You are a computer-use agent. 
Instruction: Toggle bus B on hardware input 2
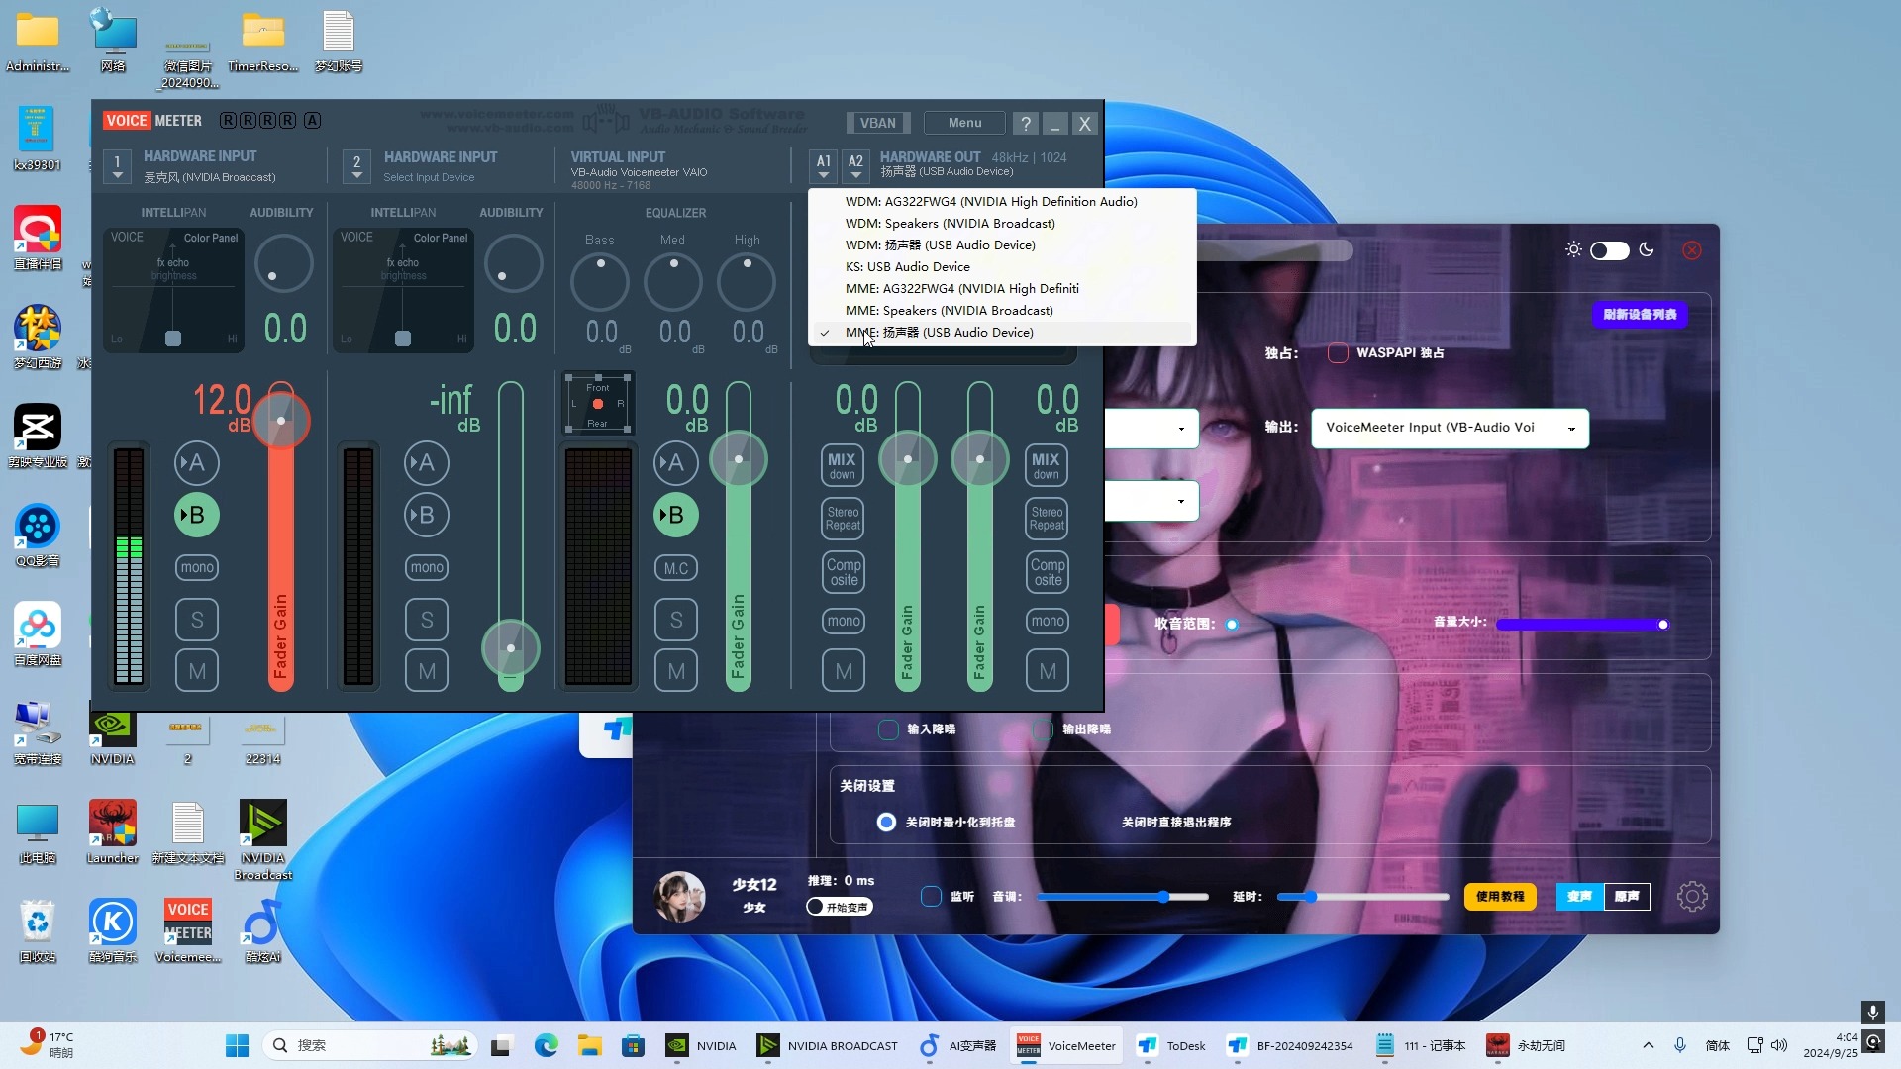[x=427, y=515]
